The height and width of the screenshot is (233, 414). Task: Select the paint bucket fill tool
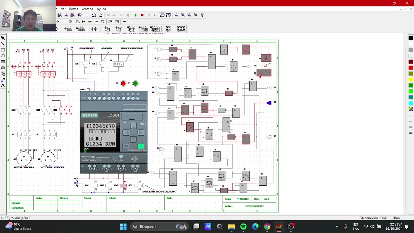(x=3, y=73)
